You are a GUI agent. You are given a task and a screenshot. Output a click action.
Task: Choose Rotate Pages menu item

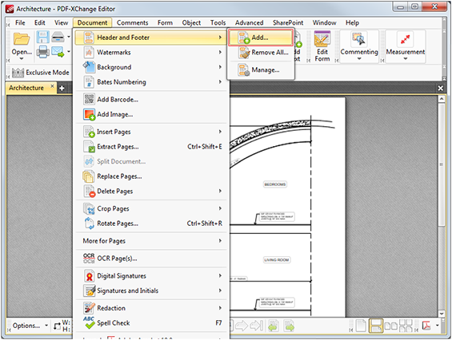click(151, 223)
